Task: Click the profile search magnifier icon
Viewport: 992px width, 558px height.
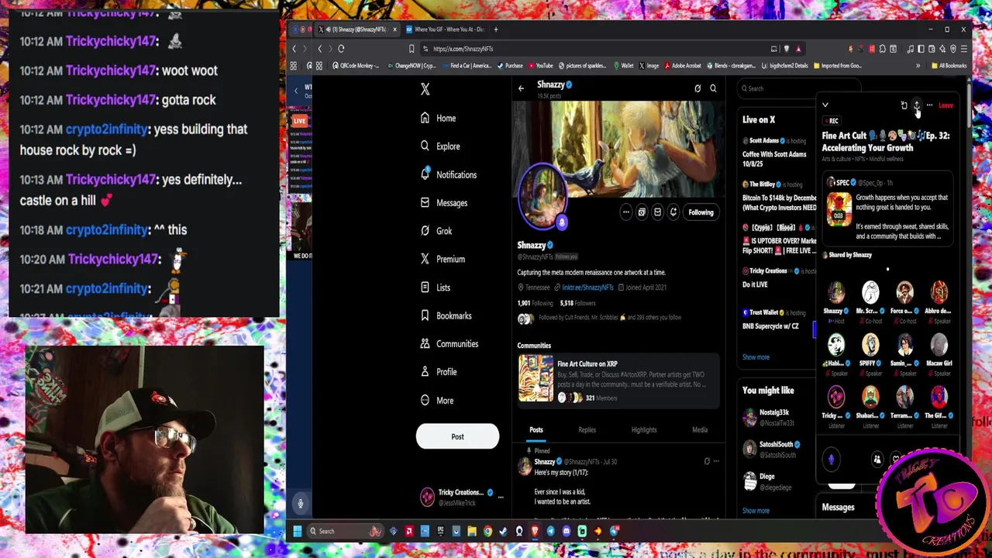Action: [x=713, y=88]
